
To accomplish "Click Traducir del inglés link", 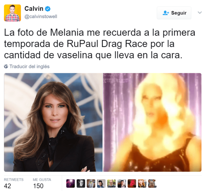I will 29,66.
